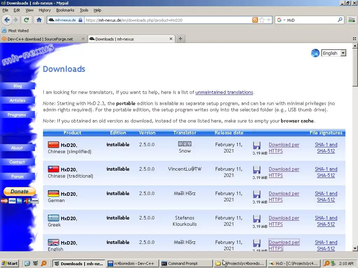Close the Downloads mh-nexus tab

[x=171, y=39]
